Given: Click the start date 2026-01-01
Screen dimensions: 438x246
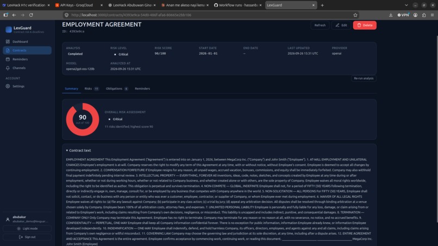Looking at the screenshot, I should (x=208, y=54).
